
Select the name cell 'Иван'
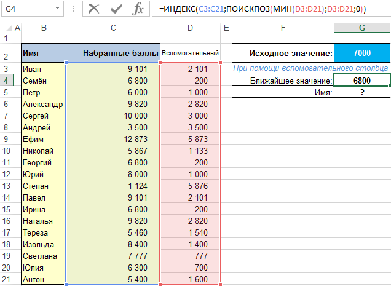pyautogui.click(x=44, y=69)
